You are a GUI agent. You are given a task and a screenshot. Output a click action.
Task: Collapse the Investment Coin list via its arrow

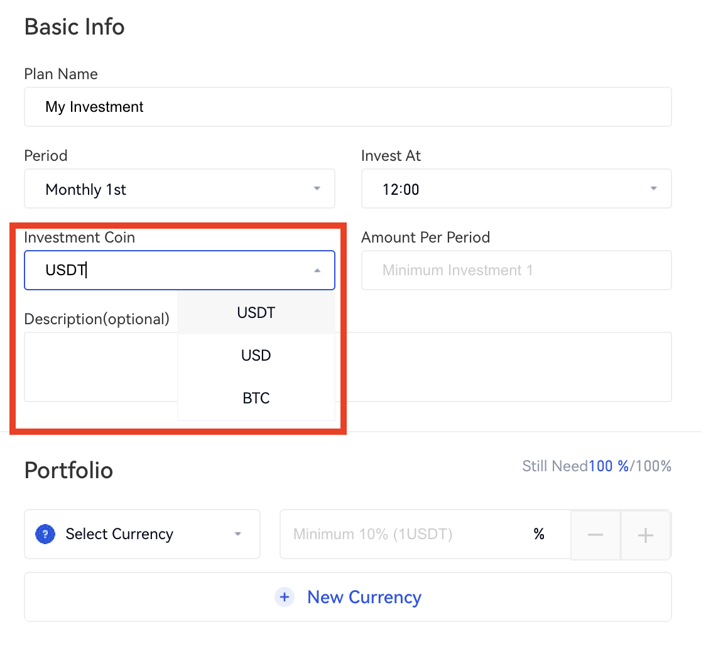317,270
